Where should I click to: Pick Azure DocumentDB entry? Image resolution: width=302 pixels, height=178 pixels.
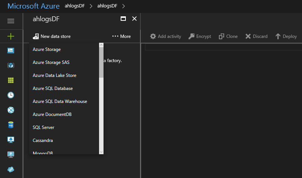tap(64, 114)
